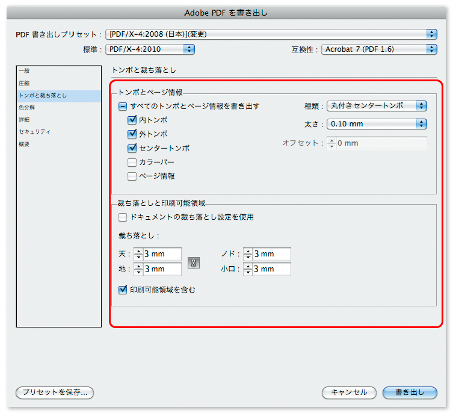Click the オフセット stepper arrows

click(x=331, y=143)
